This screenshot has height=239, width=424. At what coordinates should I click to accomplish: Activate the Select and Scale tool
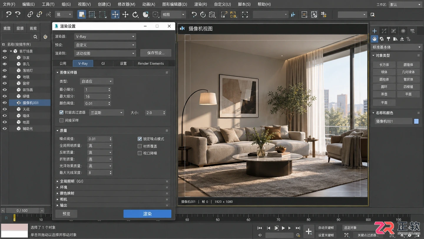(145, 14)
